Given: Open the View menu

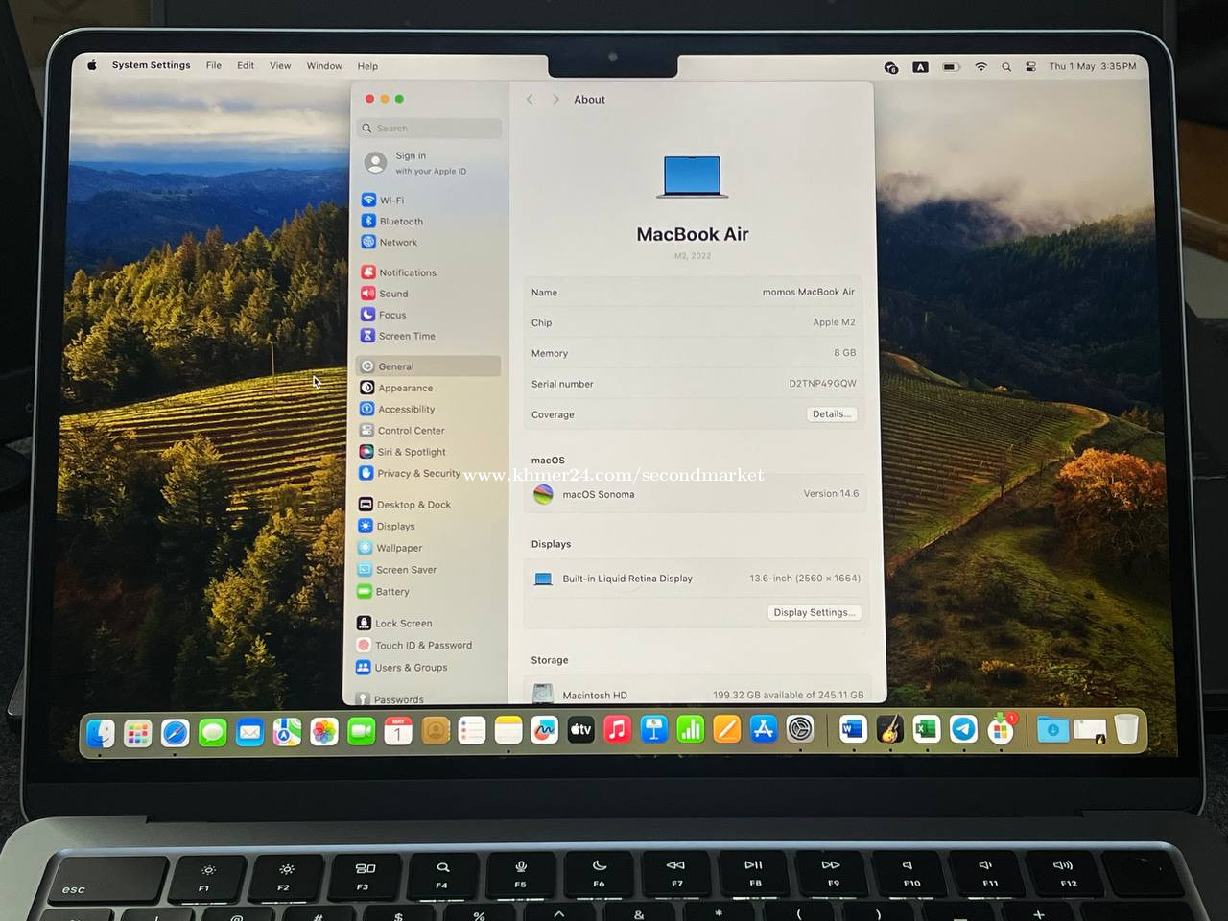Looking at the screenshot, I should pos(280,65).
